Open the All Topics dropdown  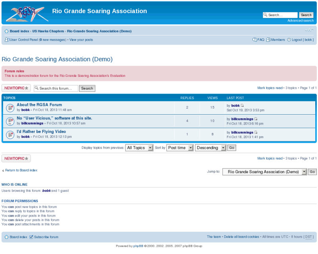click(x=139, y=148)
